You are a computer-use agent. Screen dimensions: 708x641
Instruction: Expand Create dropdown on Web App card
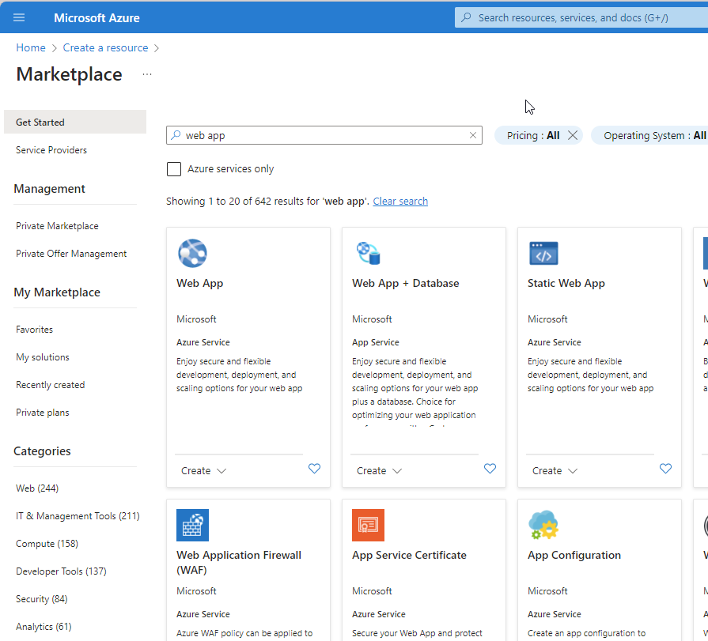tap(203, 471)
